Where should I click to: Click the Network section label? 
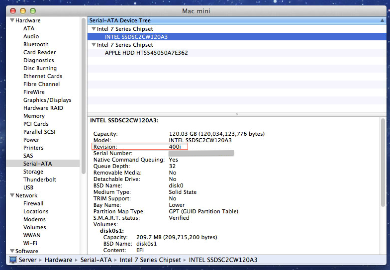pos(26,195)
